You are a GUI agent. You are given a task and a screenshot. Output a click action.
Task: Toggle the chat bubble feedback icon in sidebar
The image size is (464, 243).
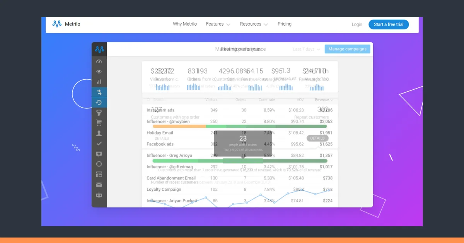pos(99,153)
